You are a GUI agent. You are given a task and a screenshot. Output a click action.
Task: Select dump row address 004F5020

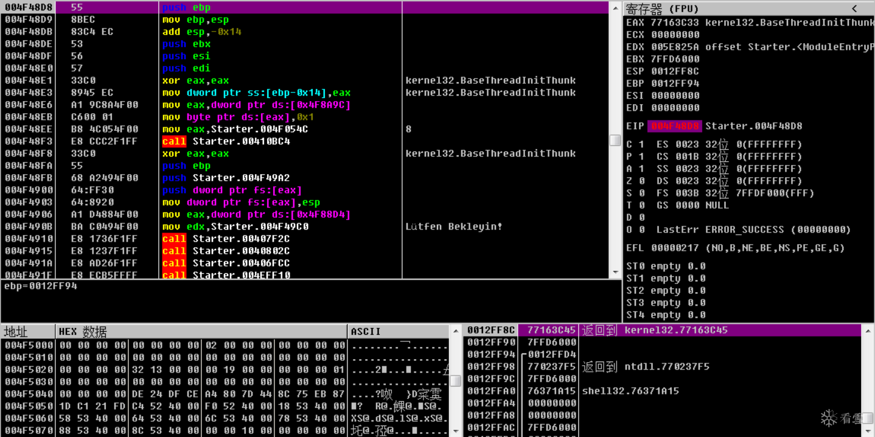29,369
